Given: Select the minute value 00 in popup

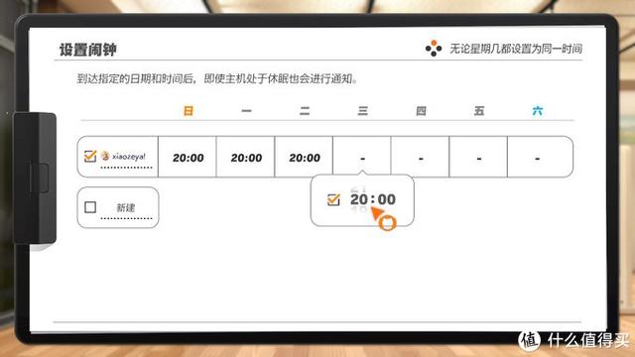Looking at the screenshot, I should (x=387, y=199).
